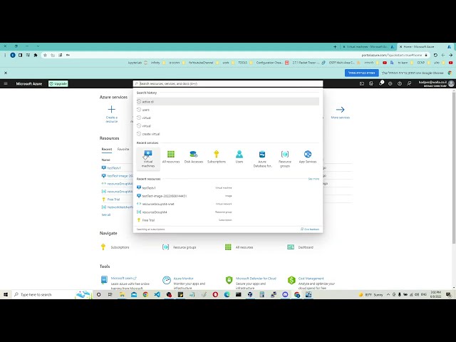Click See all under Resources
The image size is (456, 342).
point(106,214)
